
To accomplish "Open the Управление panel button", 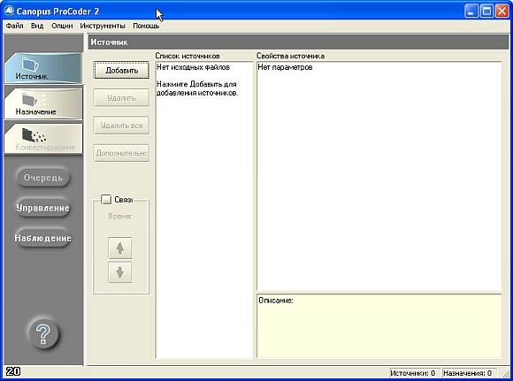I will click(x=42, y=208).
